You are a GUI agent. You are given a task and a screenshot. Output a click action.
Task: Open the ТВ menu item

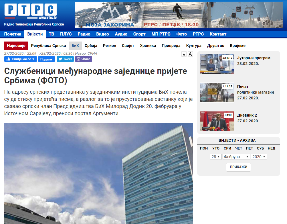pos(52,34)
